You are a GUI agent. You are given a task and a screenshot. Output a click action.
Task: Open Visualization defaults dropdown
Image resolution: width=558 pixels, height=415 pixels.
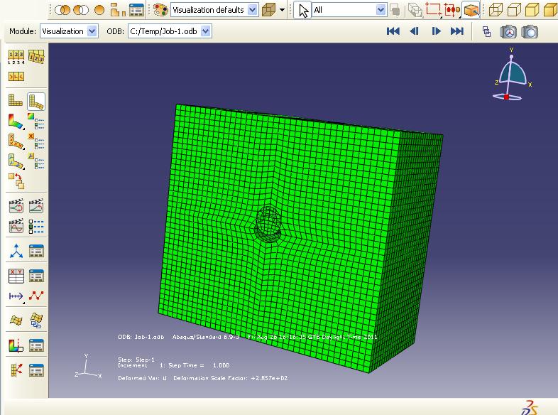252,10
